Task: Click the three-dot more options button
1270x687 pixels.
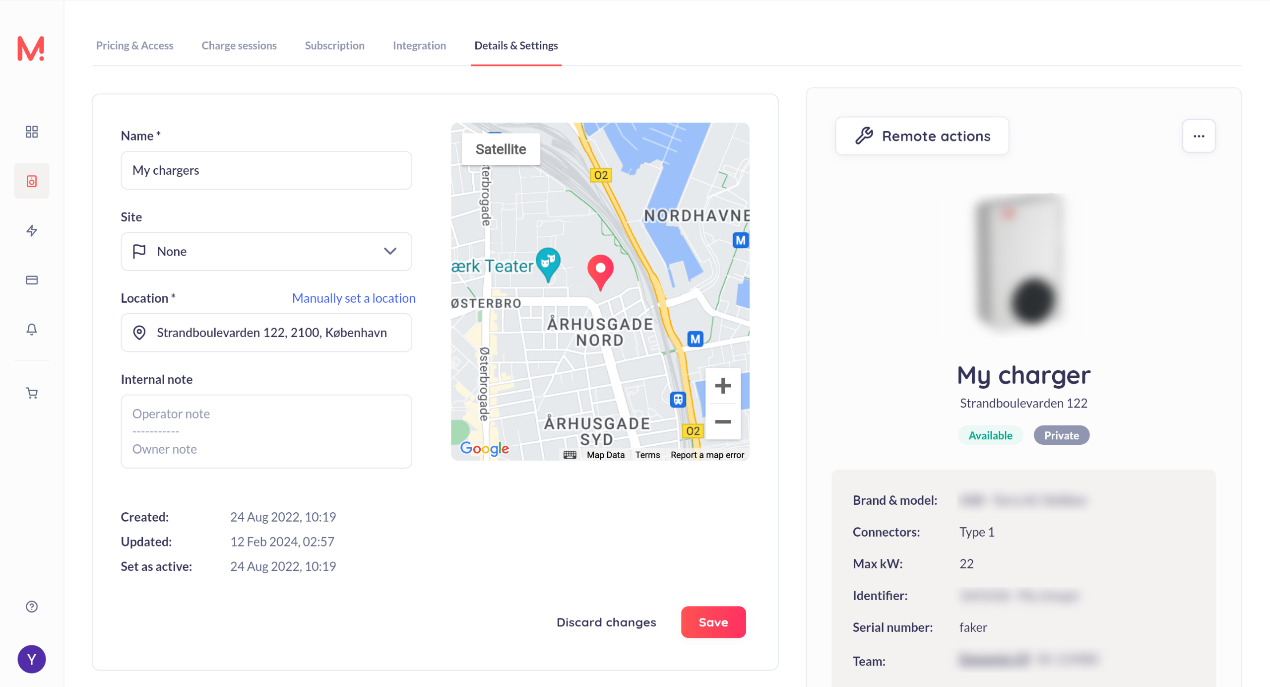Action: click(x=1199, y=136)
